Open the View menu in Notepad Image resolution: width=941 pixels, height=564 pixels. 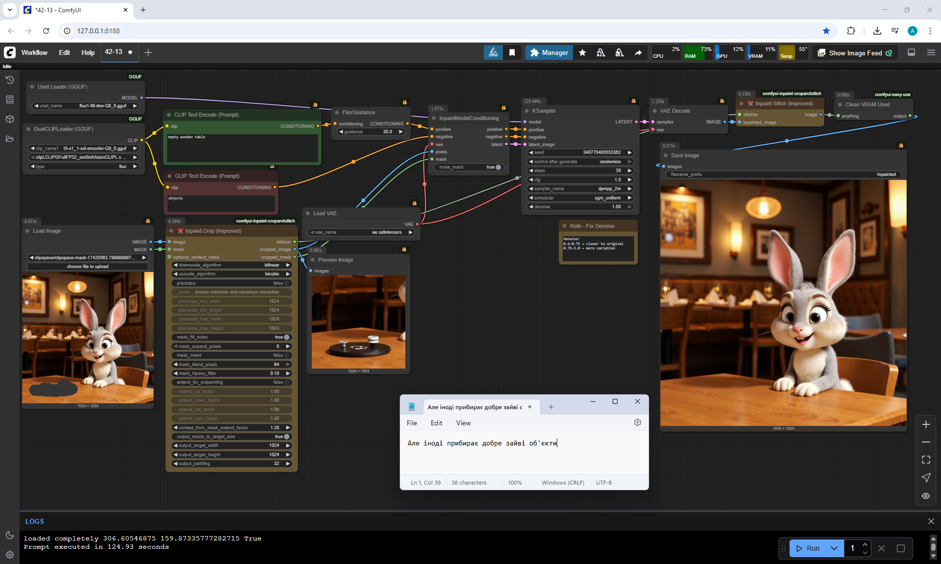pos(463,423)
